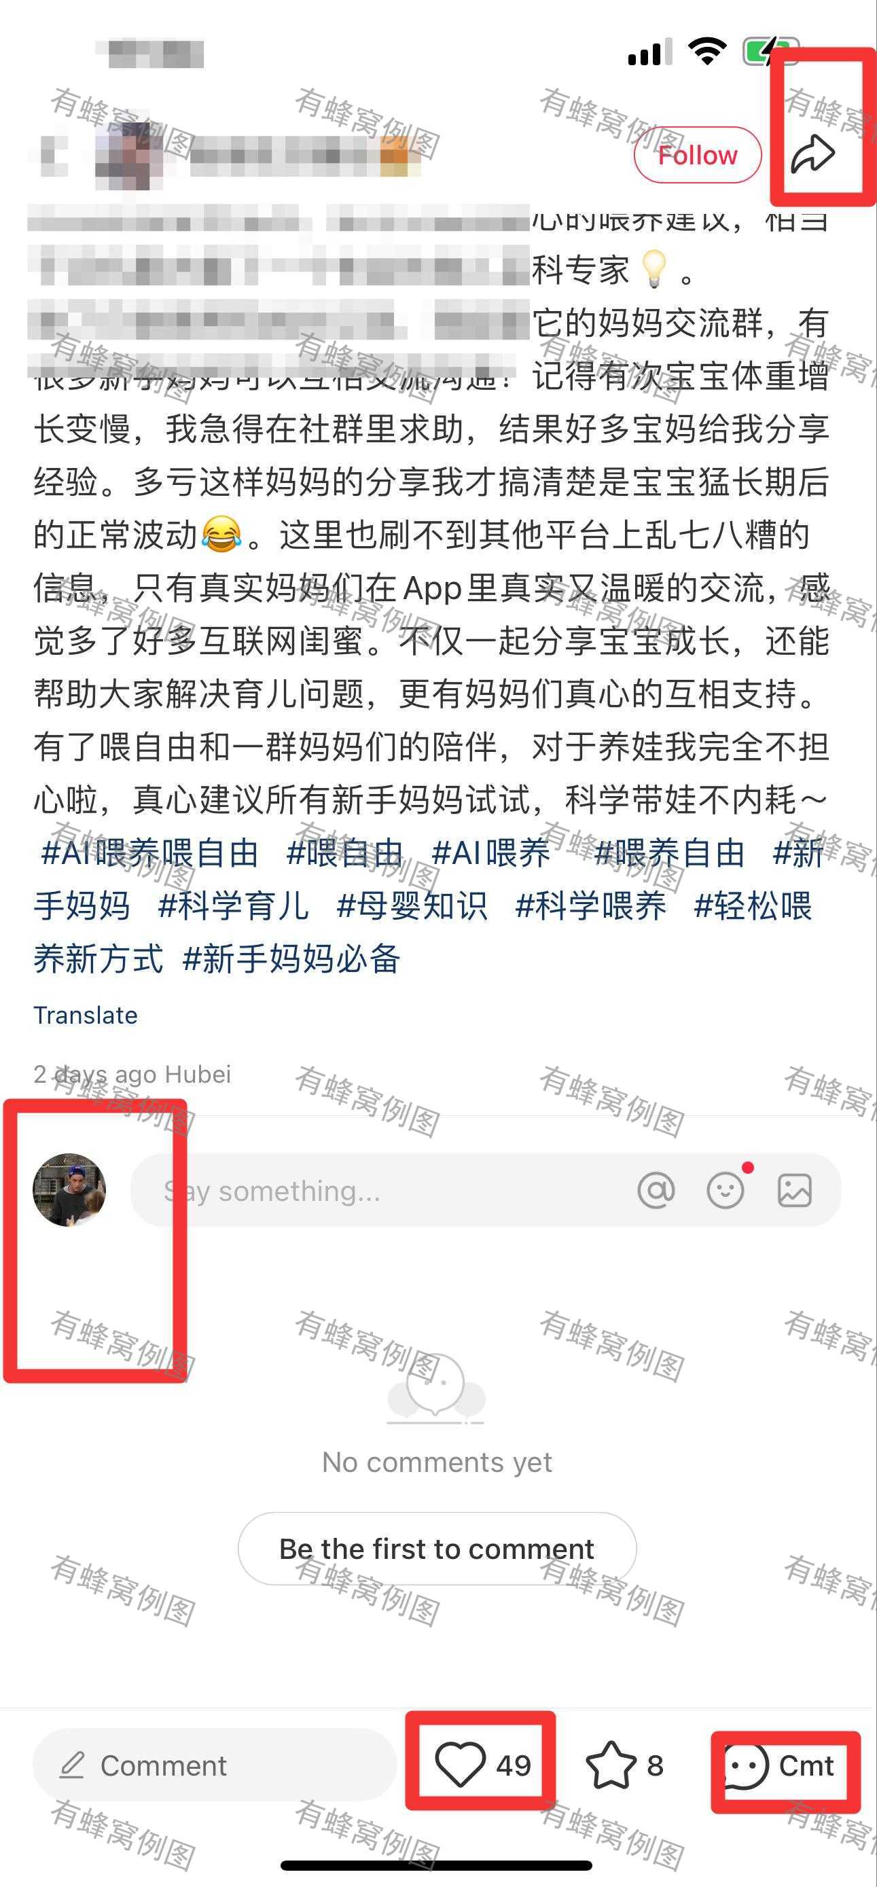Screen dimensions: 877x1887
Task: Open the blurred author avatar
Action: pyautogui.click(x=123, y=156)
